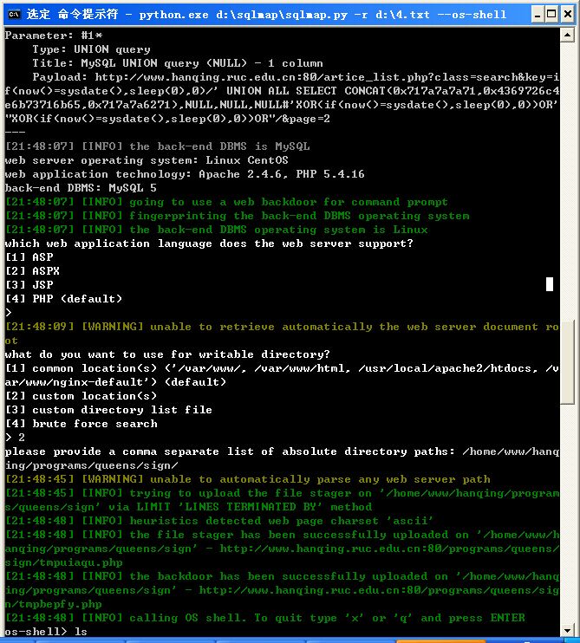580x643 pixels.
Task: Click 'which web application language' question line
Action: (x=209, y=244)
